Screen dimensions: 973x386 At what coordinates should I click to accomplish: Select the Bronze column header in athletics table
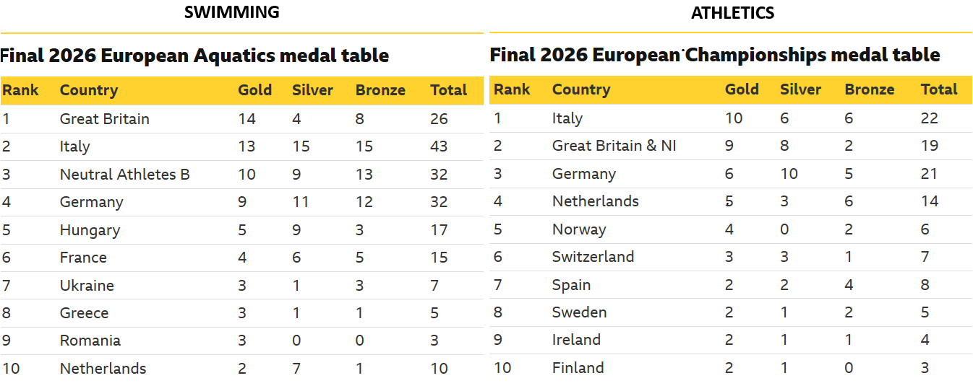pyautogui.click(x=870, y=89)
